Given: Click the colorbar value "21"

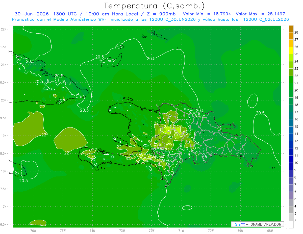Looking at the screenshot, I should coord(296,83).
